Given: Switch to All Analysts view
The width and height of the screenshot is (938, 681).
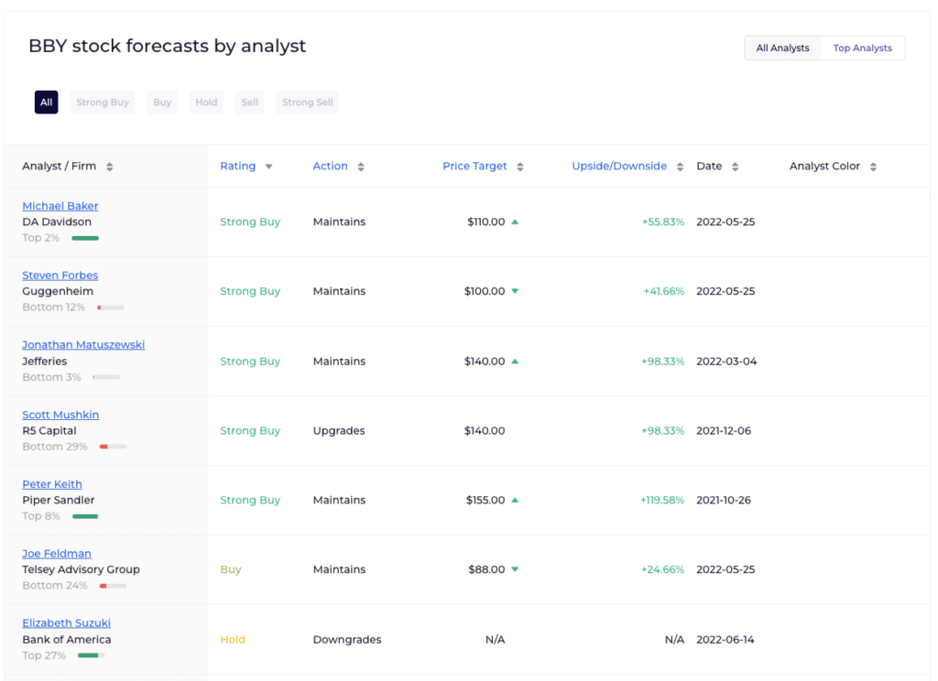Looking at the screenshot, I should (x=782, y=48).
